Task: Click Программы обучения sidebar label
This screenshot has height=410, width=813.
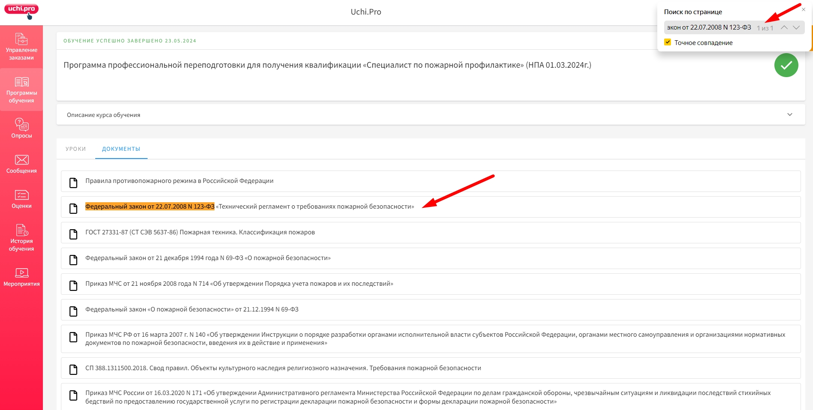Action: pyautogui.click(x=21, y=97)
